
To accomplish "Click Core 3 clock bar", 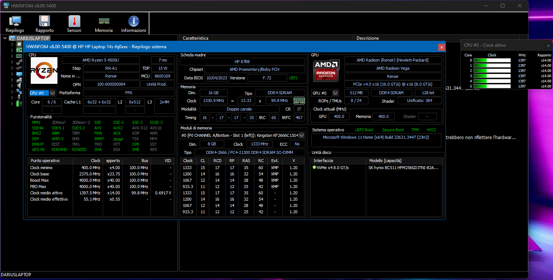I will tap(492, 76).
